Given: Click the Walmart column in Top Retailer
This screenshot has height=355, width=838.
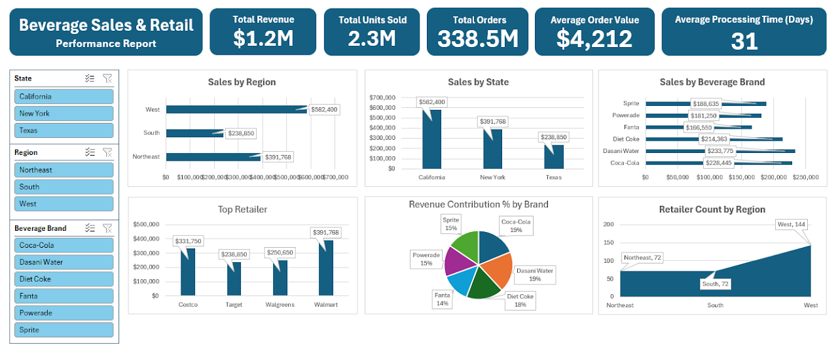Looking at the screenshot, I should [326, 267].
